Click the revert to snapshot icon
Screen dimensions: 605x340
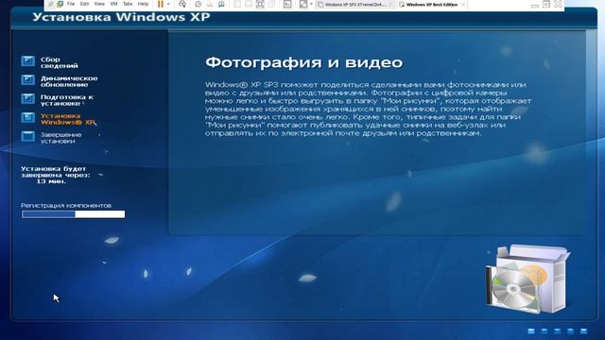[x=210, y=4]
